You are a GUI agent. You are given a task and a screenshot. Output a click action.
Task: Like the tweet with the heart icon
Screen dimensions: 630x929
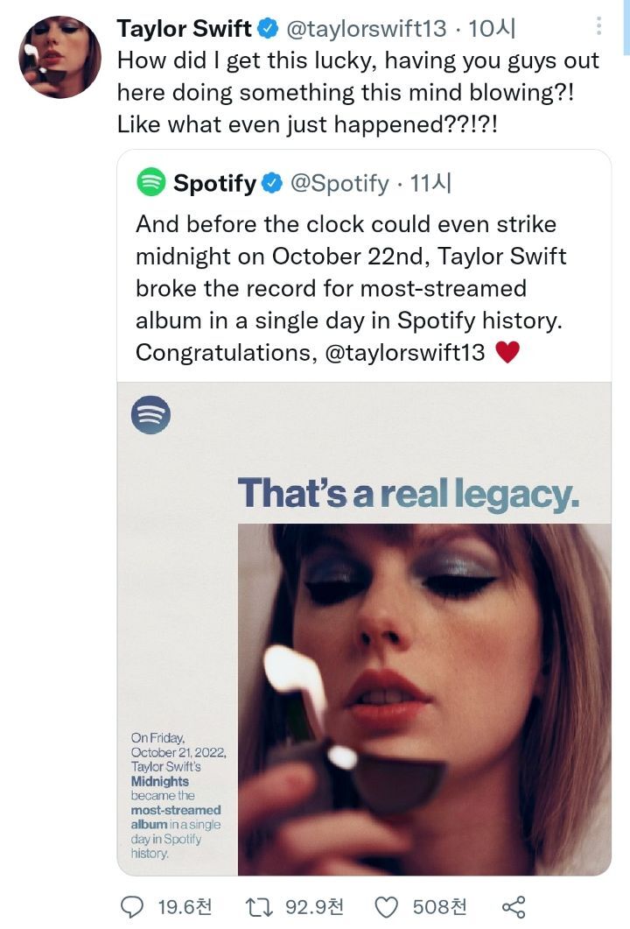coord(386,906)
